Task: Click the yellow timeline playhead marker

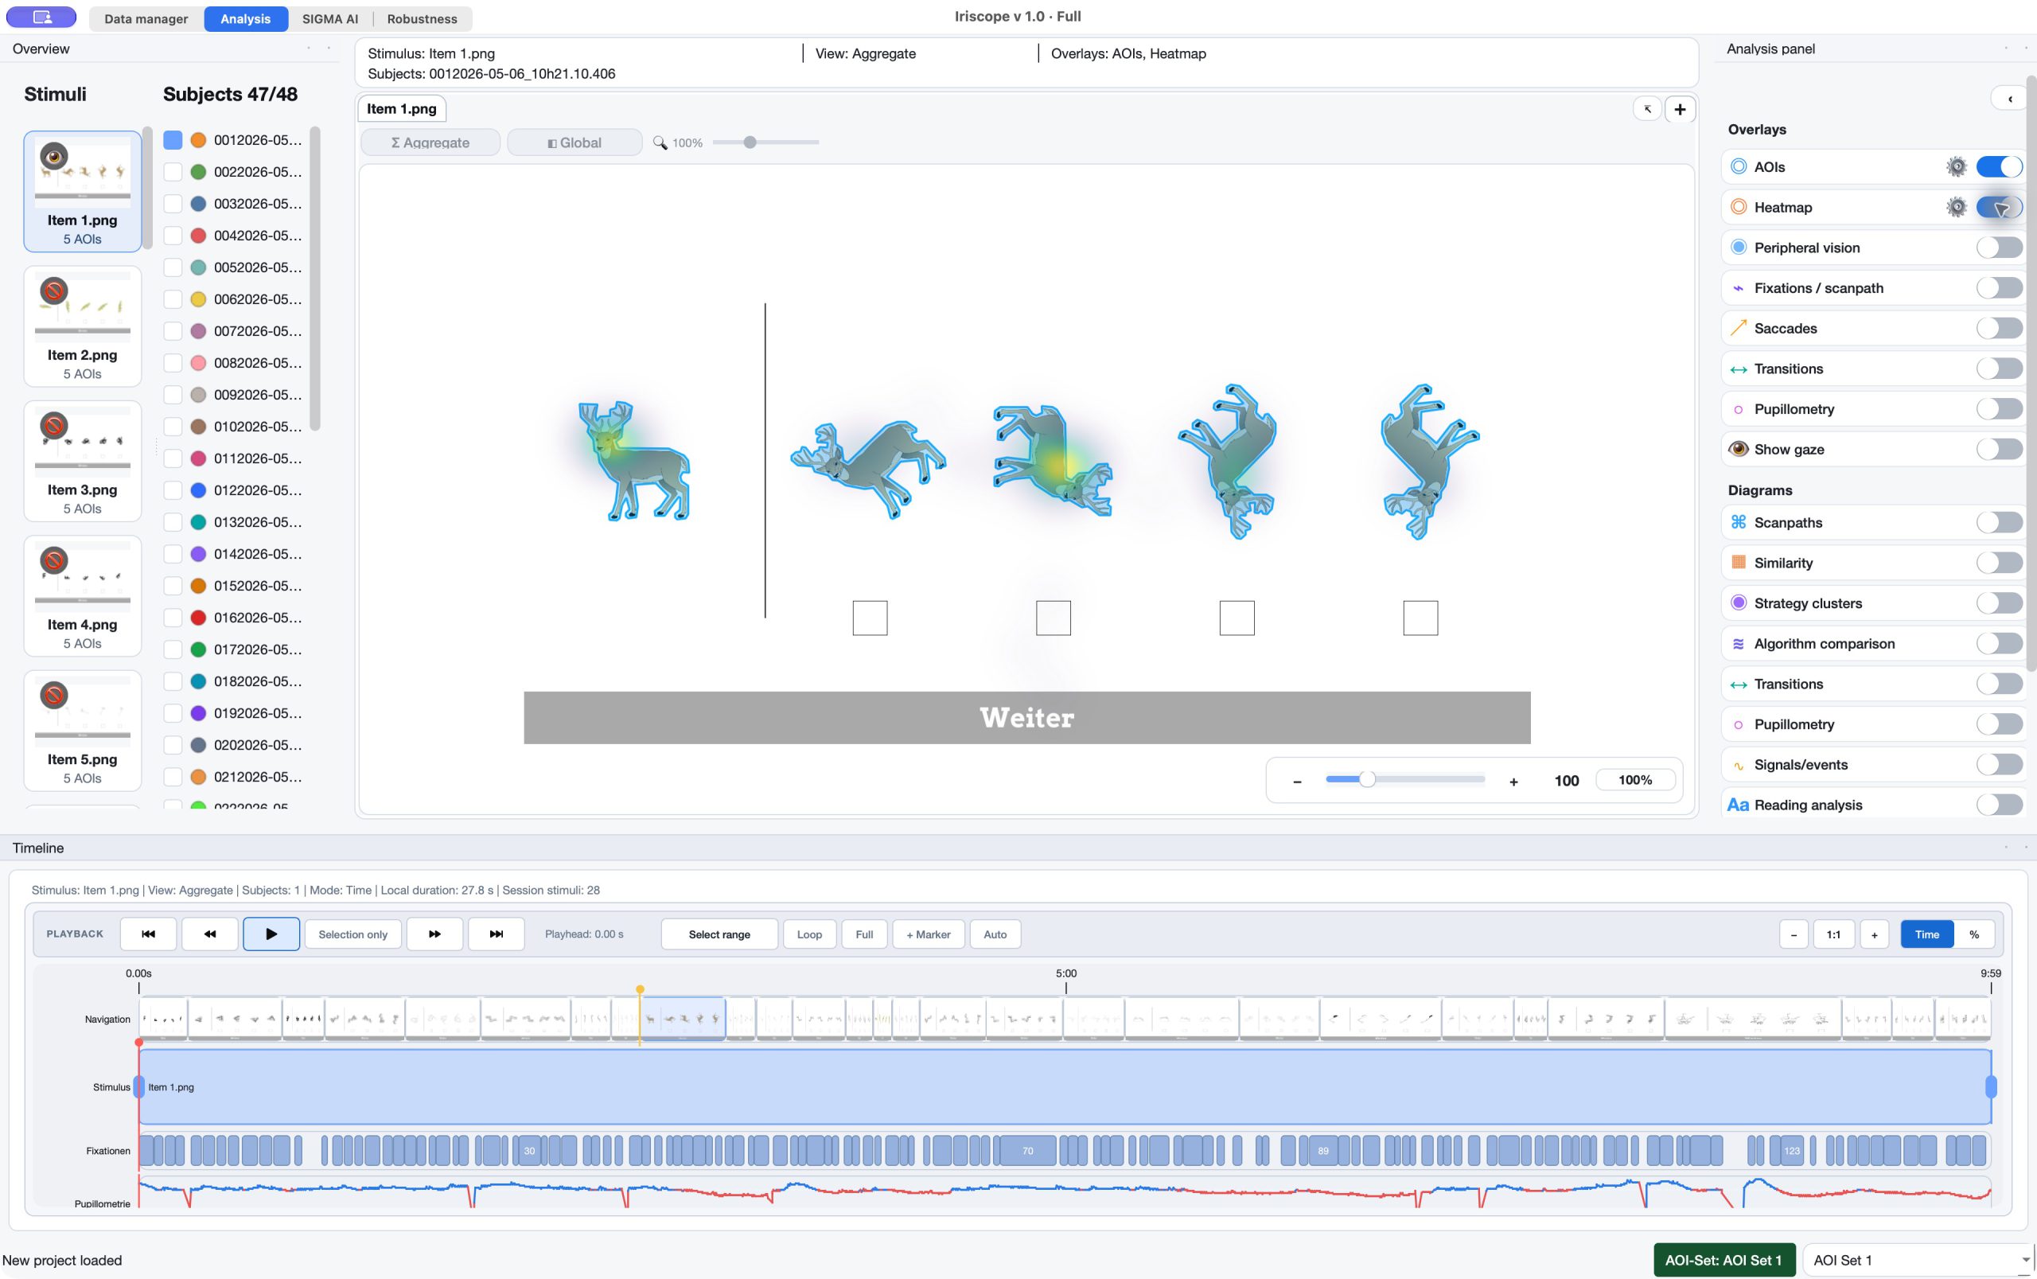Action: pos(640,988)
